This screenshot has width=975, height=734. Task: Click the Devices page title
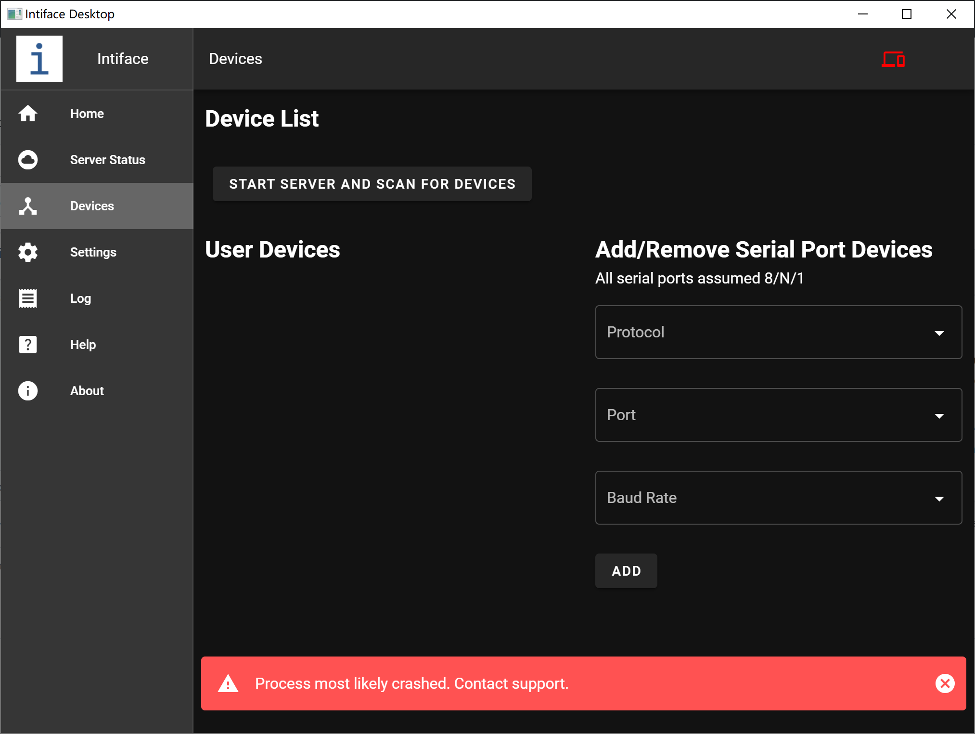point(235,58)
